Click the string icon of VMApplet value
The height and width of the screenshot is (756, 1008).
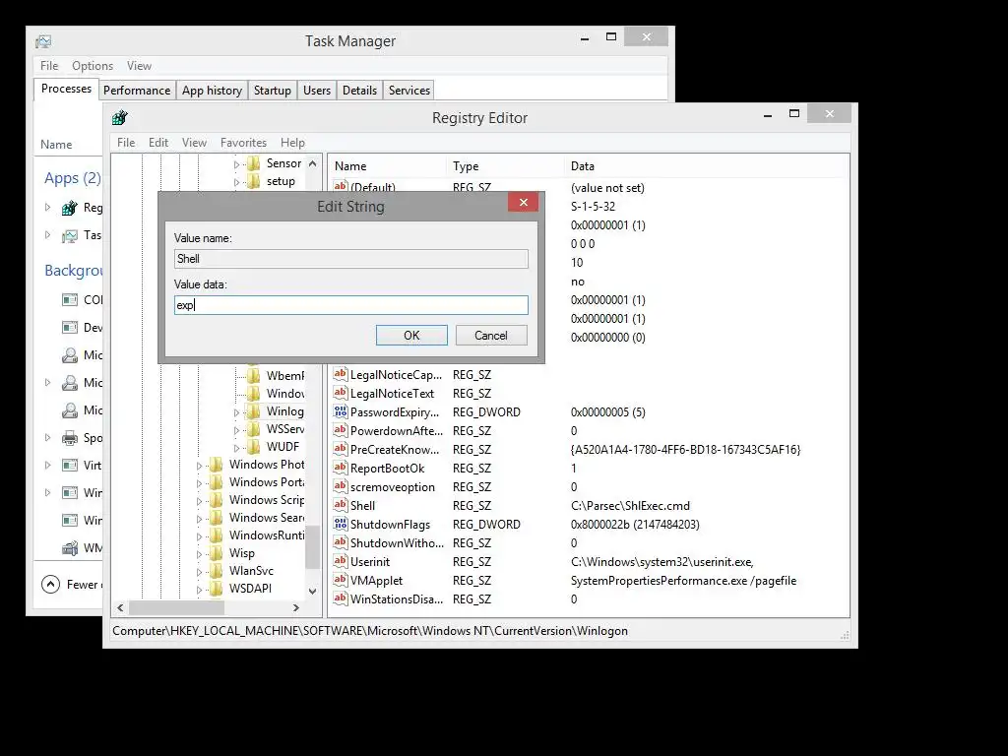click(x=340, y=580)
